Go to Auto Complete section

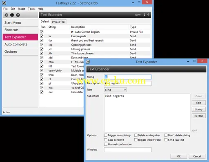[20, 44]
